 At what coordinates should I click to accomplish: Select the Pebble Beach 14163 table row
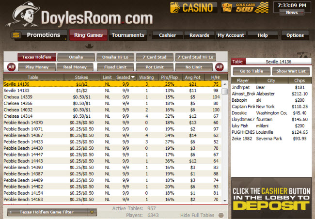112,199
